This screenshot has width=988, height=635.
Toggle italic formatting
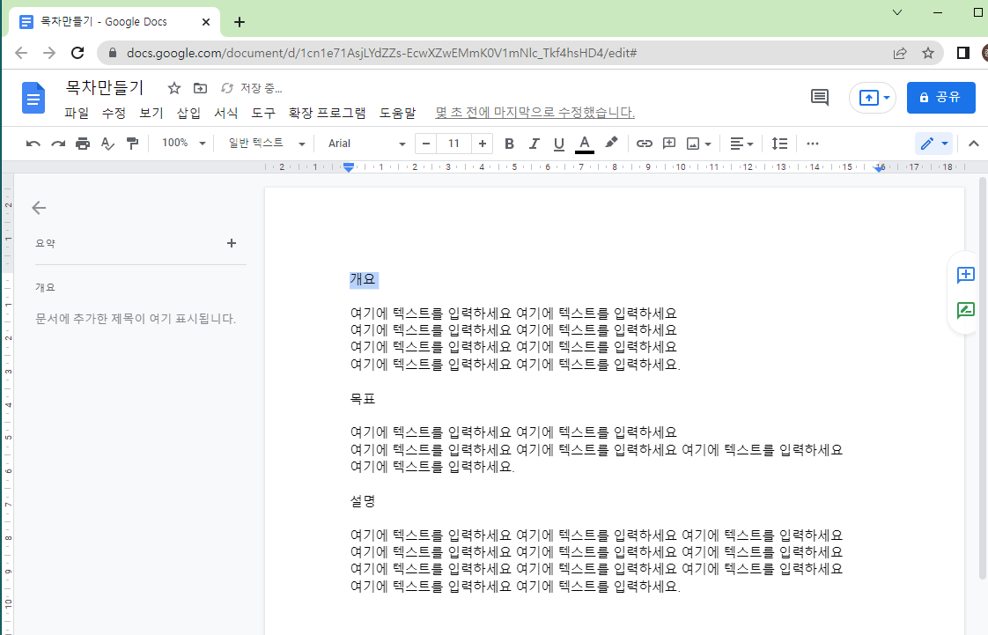pos(534,143)
